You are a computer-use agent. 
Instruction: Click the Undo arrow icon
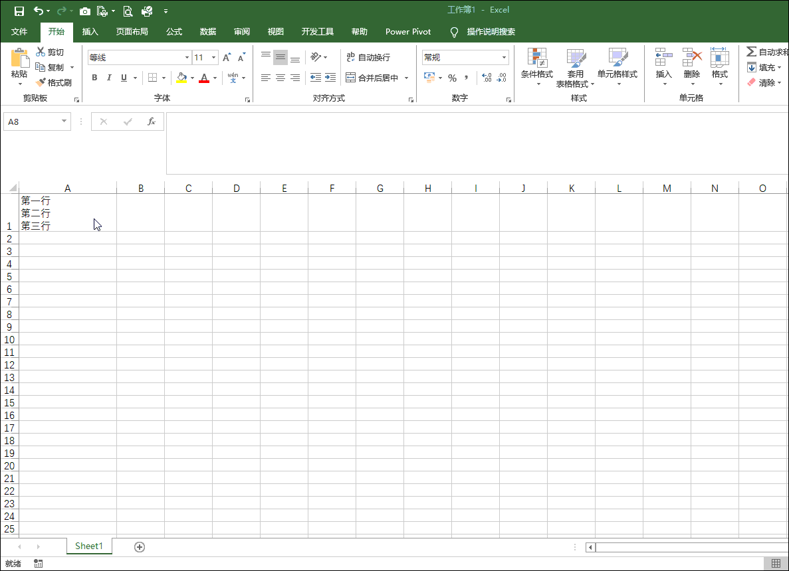(39, 11)
